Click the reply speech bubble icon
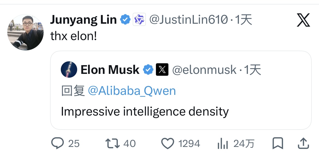Viewport: 319px width, 160px height. (x=58, y=143)
